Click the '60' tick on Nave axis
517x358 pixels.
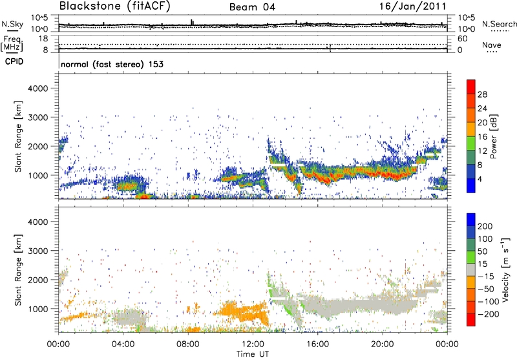click(x=462, y=39)
